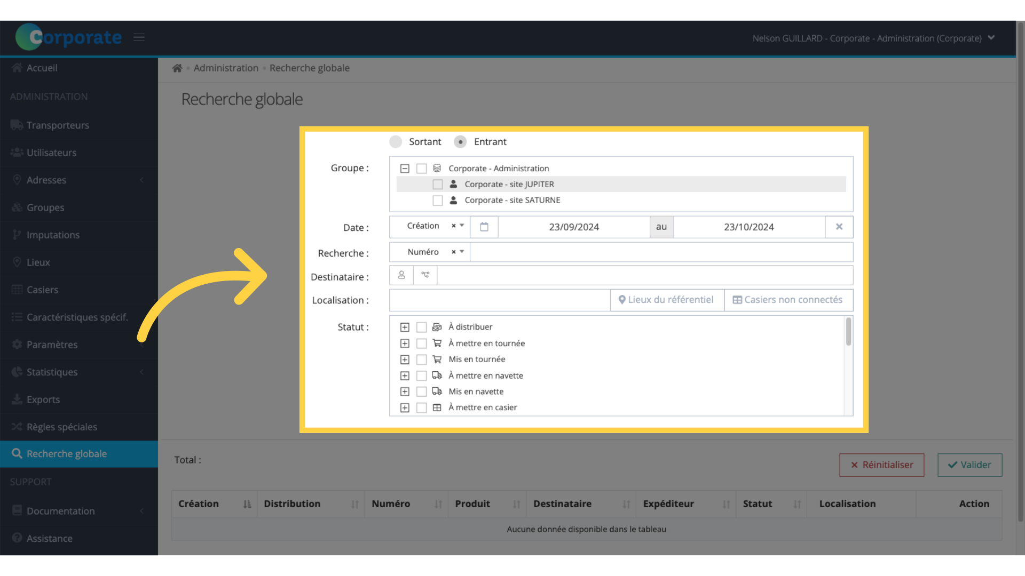This screenshot has height=576, width=1025.
Task: Click the Destinataire text input field
Action: [x=645, y=275]
